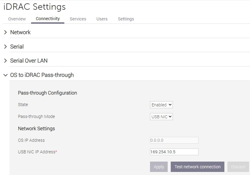
Task: Open the Pass-through Mode dropdown
Action: point(161,117)
